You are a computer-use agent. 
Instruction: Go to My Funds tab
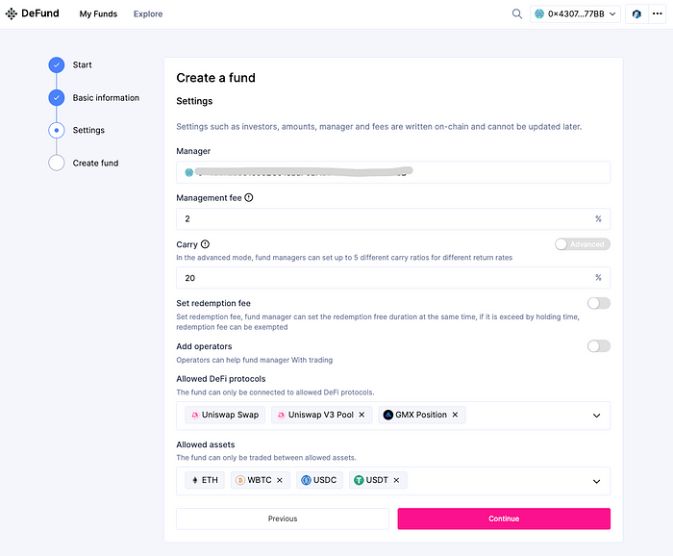[x=98, y=14]
